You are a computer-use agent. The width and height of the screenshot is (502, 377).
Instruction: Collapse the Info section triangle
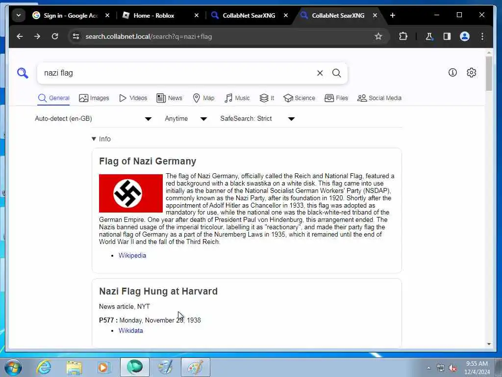coord(94,139)
